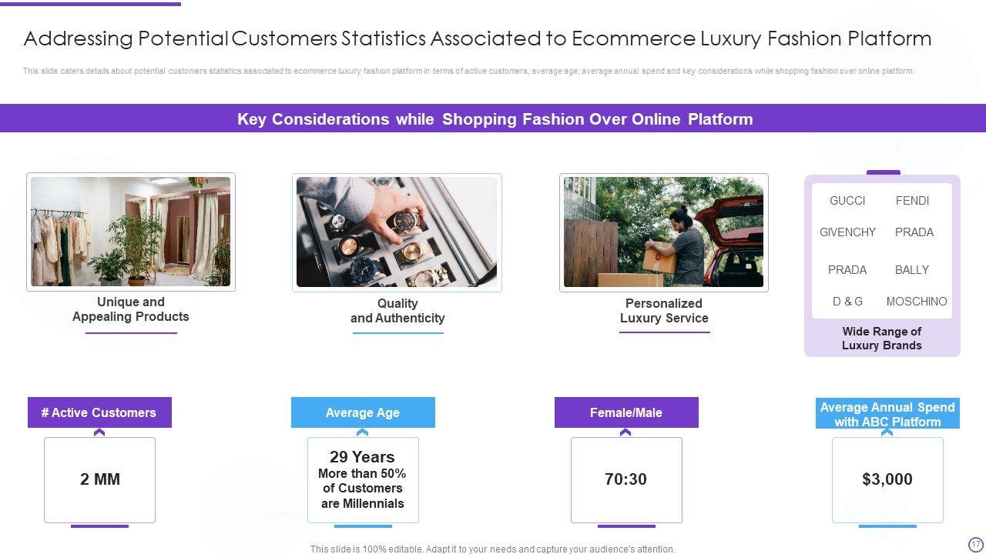
Task: Click 'Average Annual Spend with ABC Platform' label
Action: point(887,414)
